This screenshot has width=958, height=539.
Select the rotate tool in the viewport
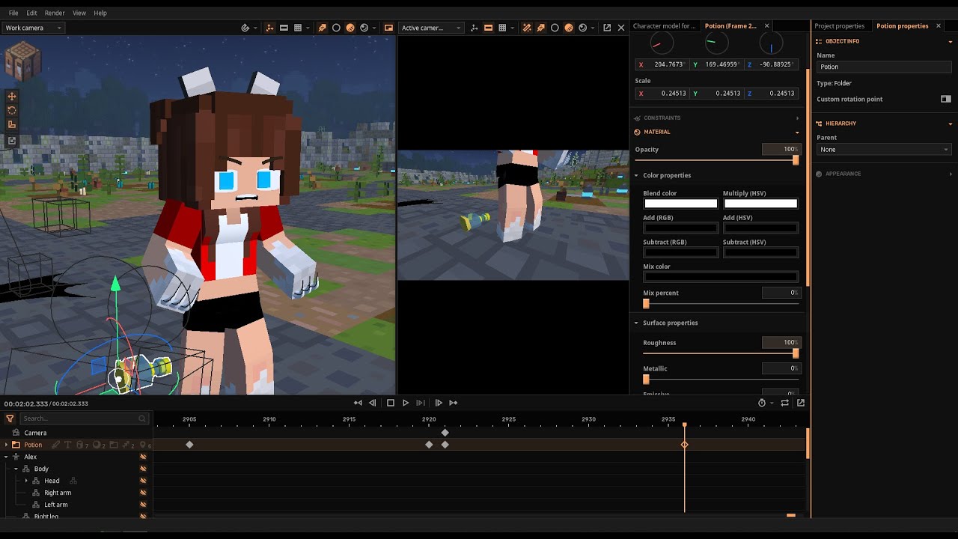[12, 111]
